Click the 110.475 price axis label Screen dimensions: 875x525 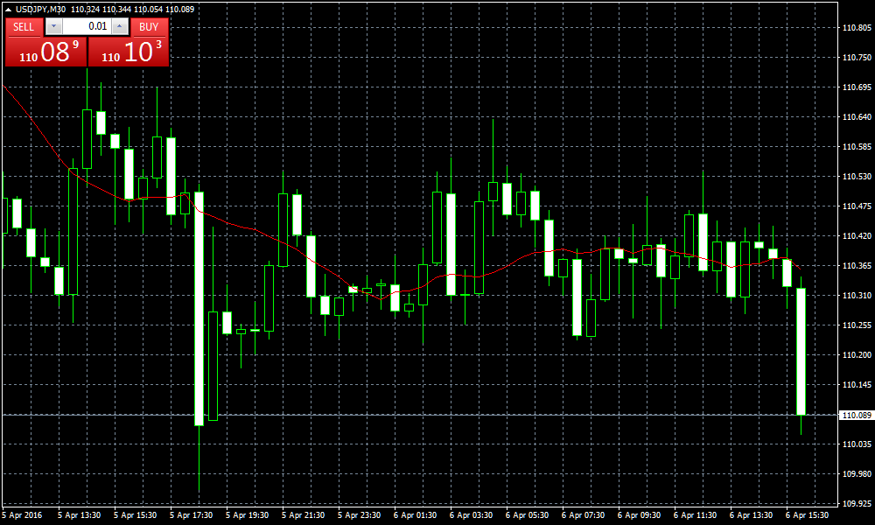pyautogui.click(x=857, y=206)
